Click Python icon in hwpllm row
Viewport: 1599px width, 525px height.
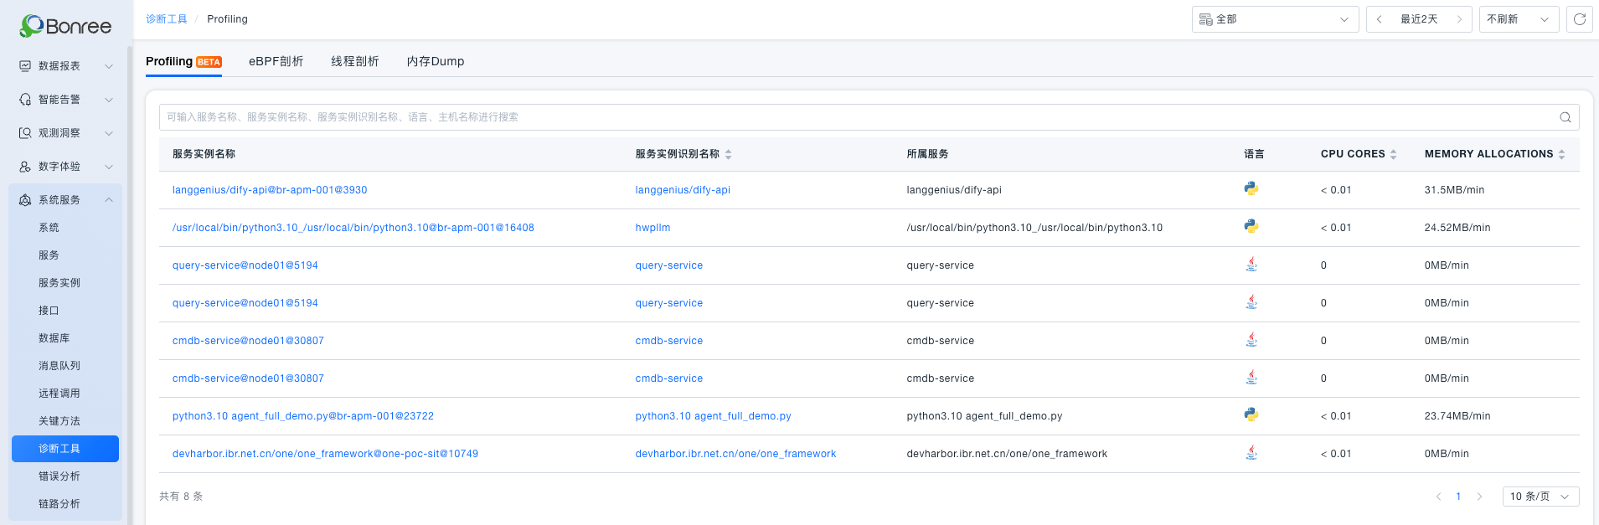point(1251,227)
